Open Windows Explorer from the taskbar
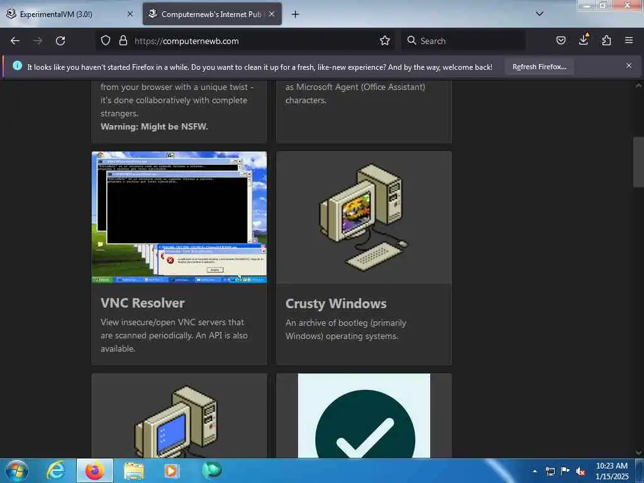Image resolution: width=644 pixels, height=483 pixels. point(134,471)
